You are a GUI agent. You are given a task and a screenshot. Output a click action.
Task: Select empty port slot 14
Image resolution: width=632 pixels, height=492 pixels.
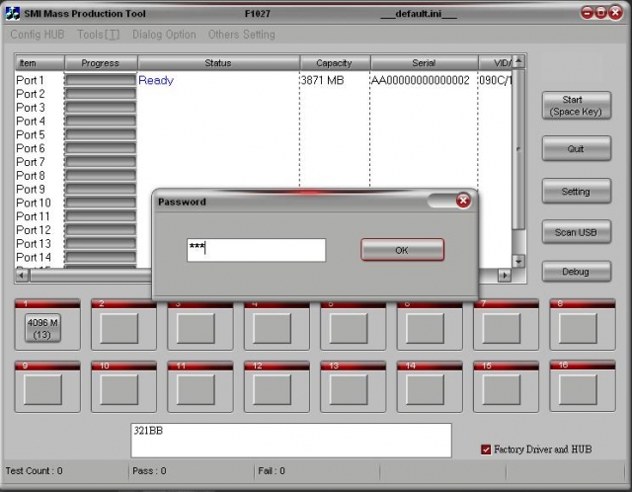click(x=426, y=389)
